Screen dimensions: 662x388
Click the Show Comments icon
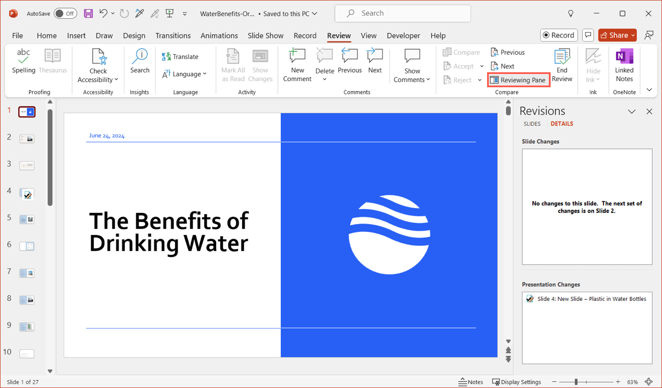tap(412, 57)
